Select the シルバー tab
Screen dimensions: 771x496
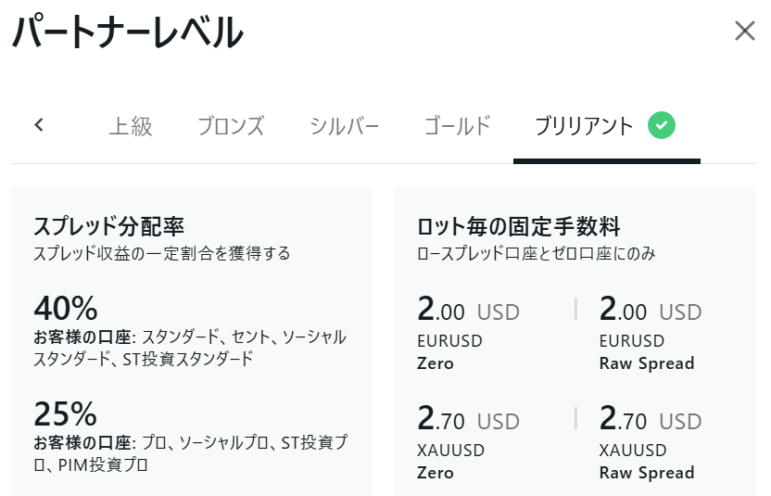point(345,126)
